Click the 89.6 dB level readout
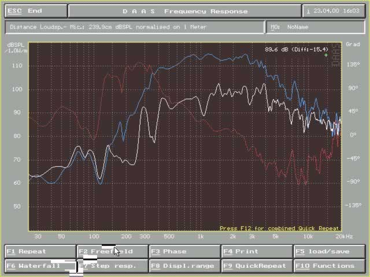This screenshot has height=277, width=370. 296,49
